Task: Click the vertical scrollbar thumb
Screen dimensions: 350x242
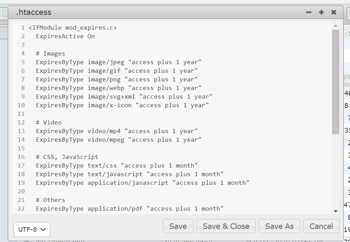Action: pos(336,81)
